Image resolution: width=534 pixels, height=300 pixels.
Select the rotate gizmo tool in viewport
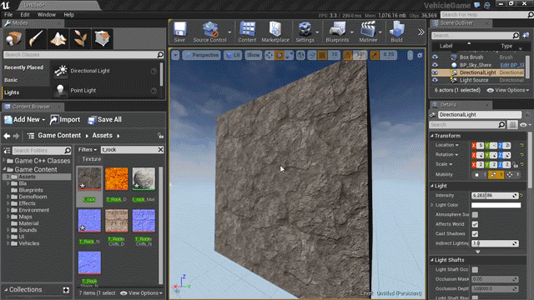tap(280, 55)
